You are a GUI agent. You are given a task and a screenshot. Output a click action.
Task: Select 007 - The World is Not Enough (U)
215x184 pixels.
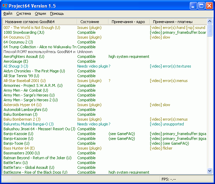(x=32, y=28)
